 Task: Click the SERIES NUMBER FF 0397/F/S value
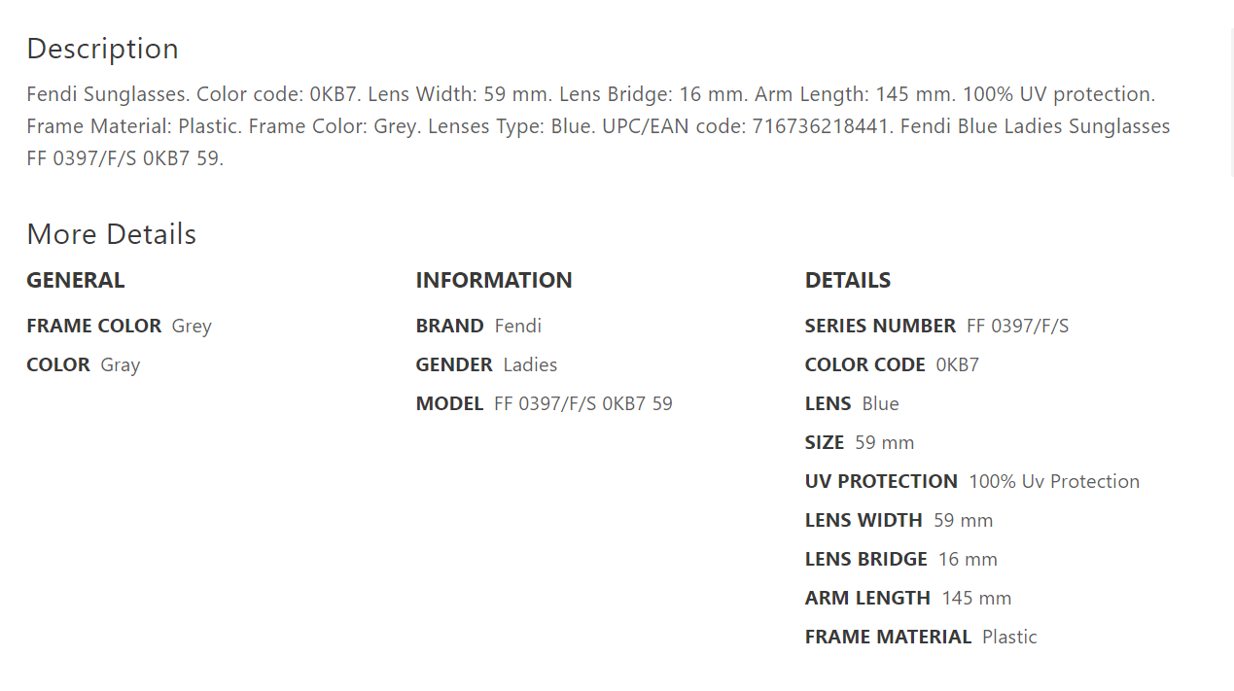coord(1017,326)
